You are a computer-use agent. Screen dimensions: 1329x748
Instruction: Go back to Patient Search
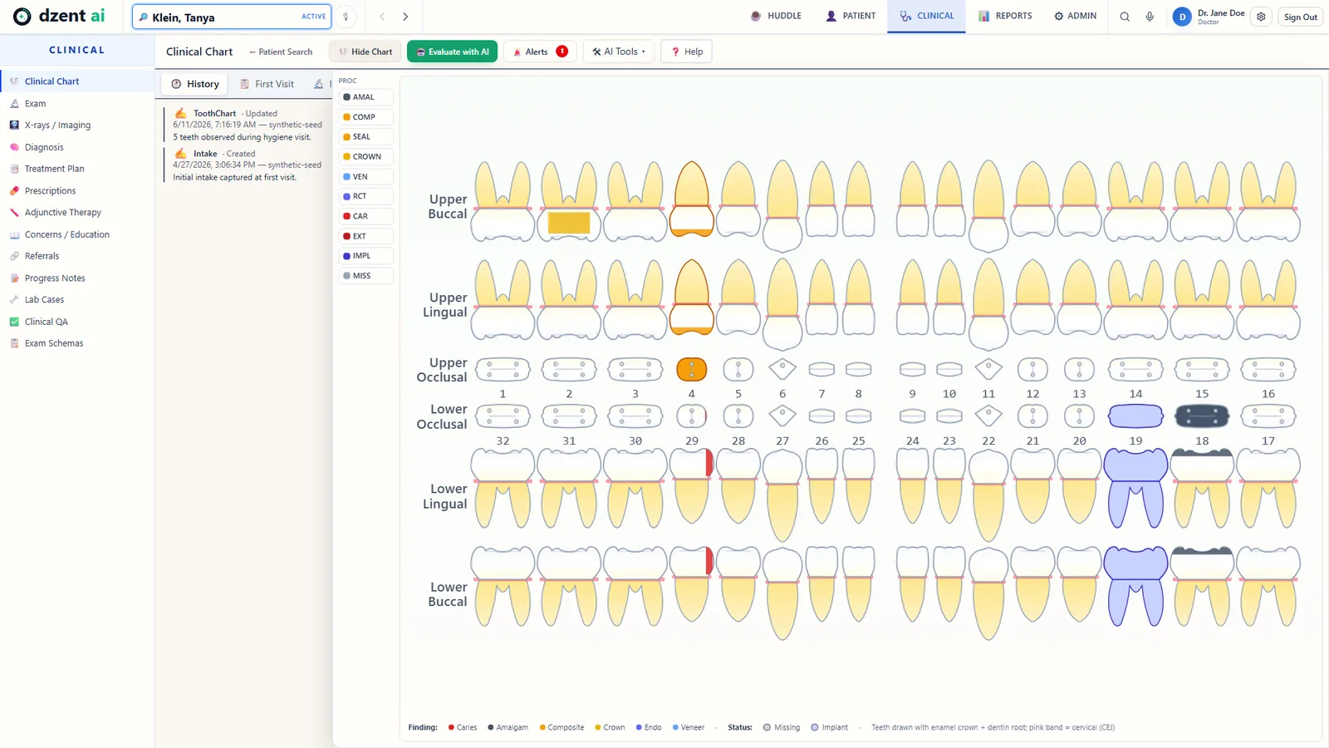[281, 52]
